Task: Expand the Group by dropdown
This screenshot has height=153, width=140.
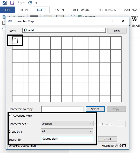Action: point(67,131)
